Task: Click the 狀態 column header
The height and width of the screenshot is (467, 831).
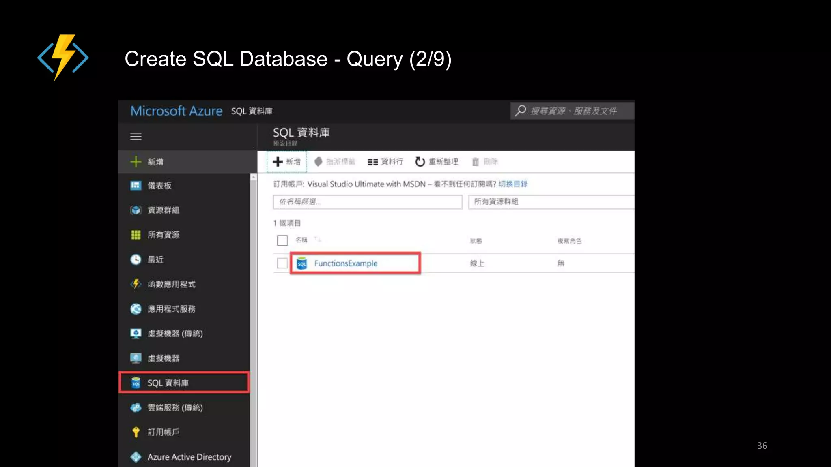Action: (x=476, y=241)
